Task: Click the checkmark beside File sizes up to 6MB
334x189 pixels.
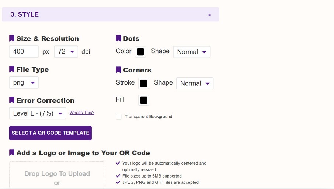Action: pos(118,176)
